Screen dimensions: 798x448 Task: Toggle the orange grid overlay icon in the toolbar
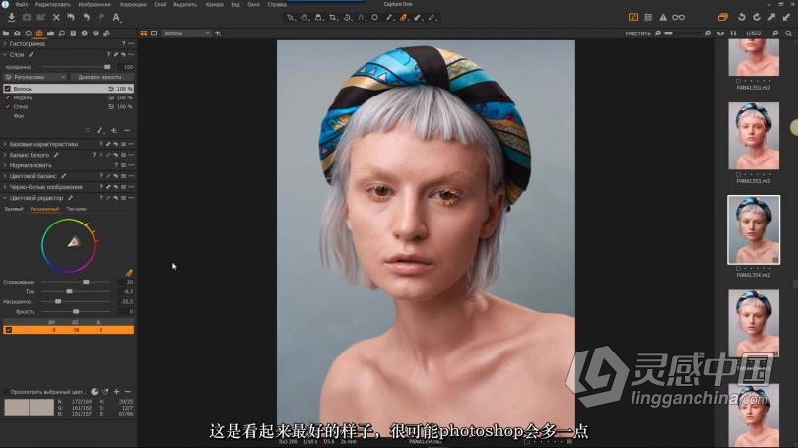coord(633,18)
